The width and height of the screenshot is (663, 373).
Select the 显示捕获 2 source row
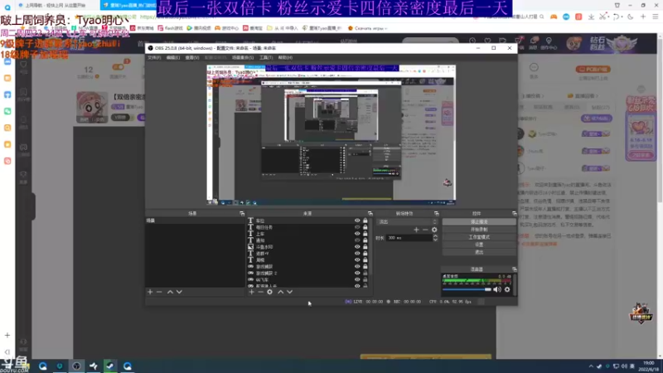pyautogui.click(x=307, y=274)
